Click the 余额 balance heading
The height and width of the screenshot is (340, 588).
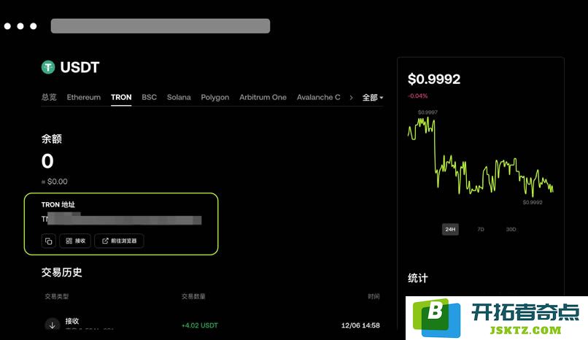pyautogui.click(x=51, y=139)
